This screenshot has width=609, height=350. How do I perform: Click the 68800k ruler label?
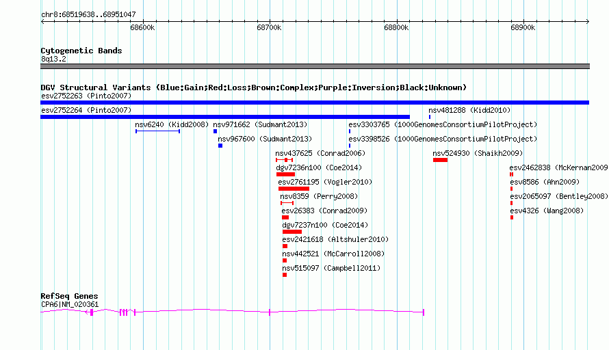click(x=396, y=27)
